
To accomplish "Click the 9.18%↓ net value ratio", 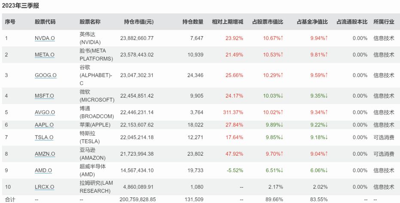I will 319,137.
